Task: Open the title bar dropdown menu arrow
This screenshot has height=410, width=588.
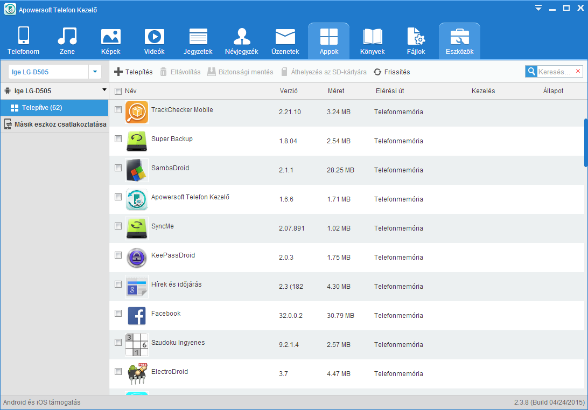Action: tap(538, 8)
